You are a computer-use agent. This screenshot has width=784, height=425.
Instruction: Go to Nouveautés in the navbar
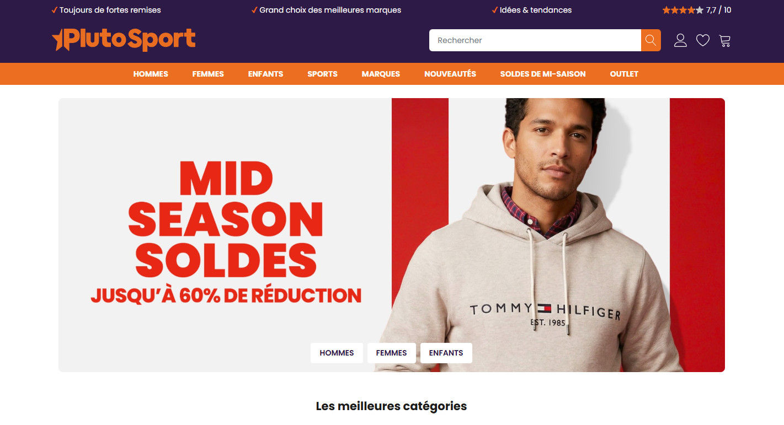tap(450, 74)
